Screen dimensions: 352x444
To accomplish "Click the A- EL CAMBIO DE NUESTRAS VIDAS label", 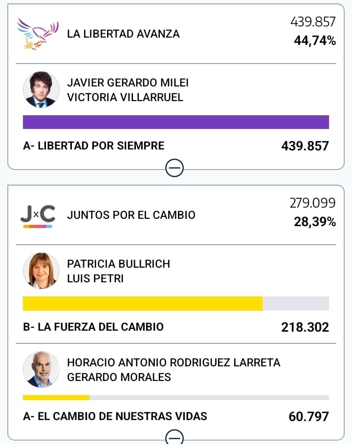I will pos(115,416).
